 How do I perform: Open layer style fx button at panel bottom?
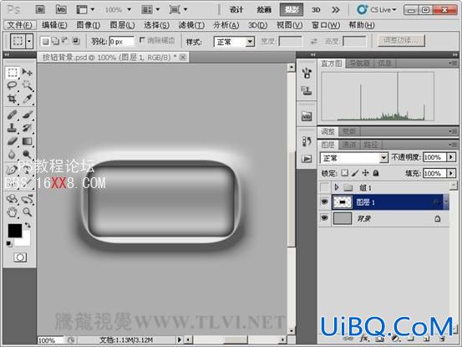pos(364,339)
